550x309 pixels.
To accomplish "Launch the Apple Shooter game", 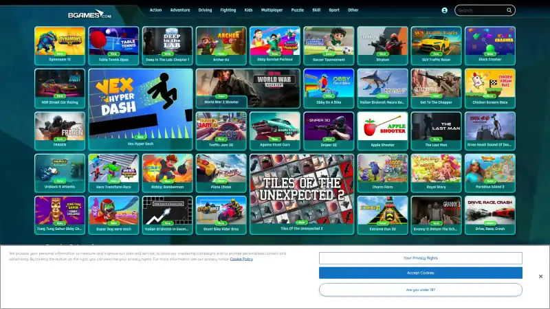I will pos(382,127).
